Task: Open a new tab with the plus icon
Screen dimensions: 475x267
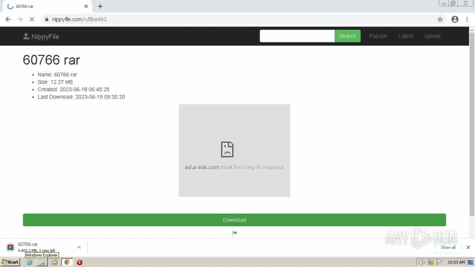Action: click(x=100, y=6)
